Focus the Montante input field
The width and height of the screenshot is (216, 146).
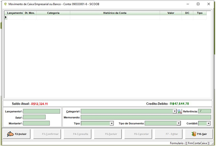click(36, 123)
